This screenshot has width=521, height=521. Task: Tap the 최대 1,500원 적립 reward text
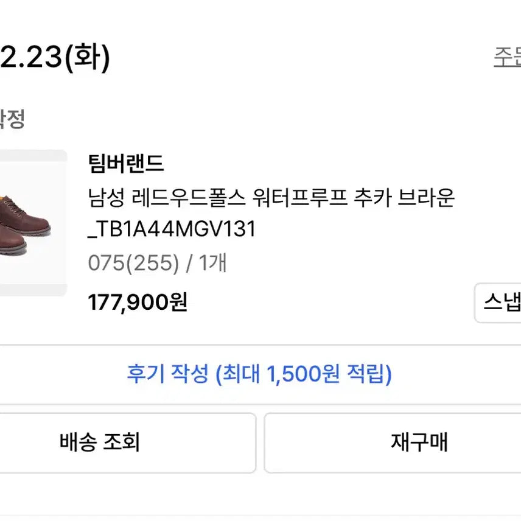[x=304, y=373]
